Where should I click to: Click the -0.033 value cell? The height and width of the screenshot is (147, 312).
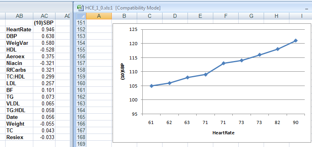pos(44,137)
